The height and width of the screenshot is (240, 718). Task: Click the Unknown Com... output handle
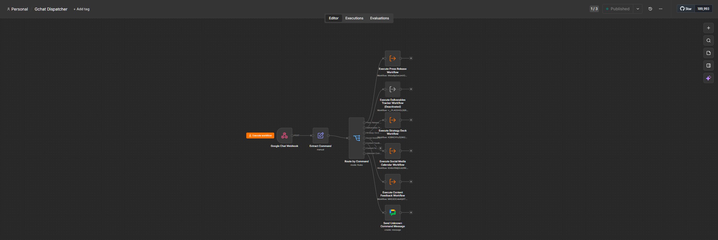click(x=364, y=153)
